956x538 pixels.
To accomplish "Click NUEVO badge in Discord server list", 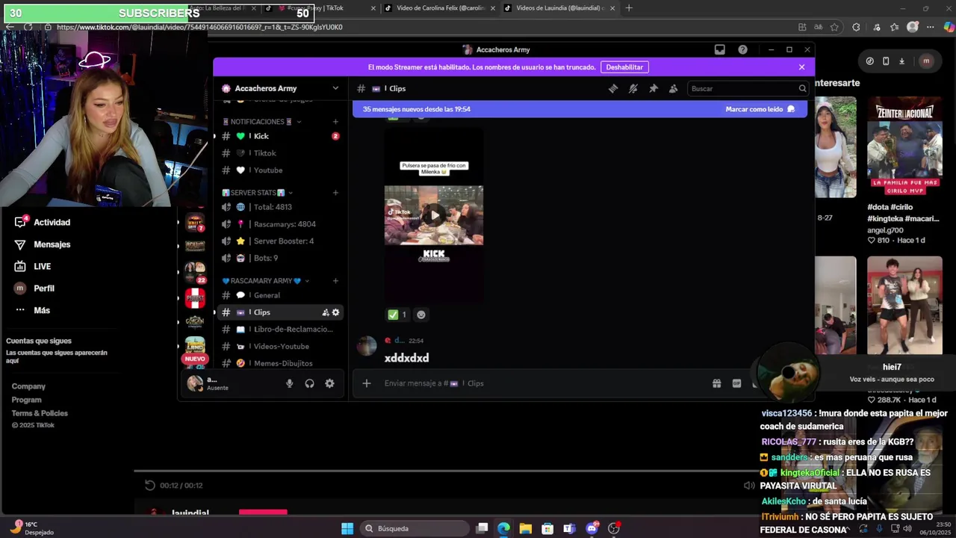I will (195, 359).
